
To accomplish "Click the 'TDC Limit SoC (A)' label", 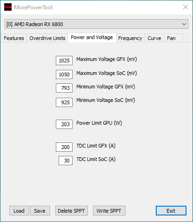I will [x=96, y=159].
